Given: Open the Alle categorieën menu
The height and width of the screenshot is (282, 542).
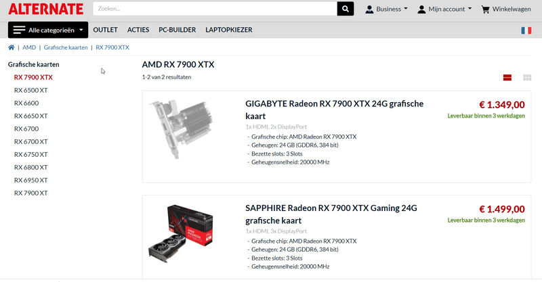Looking at the screenshot, I should click(x=48, y=30).
